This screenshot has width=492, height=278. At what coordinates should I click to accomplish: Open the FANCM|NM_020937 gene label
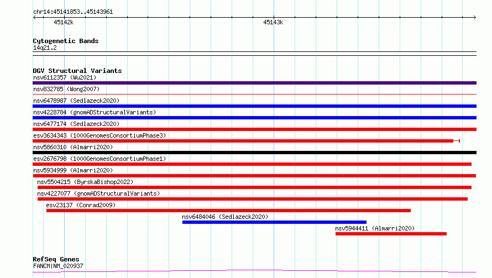[x=58, y=266]
